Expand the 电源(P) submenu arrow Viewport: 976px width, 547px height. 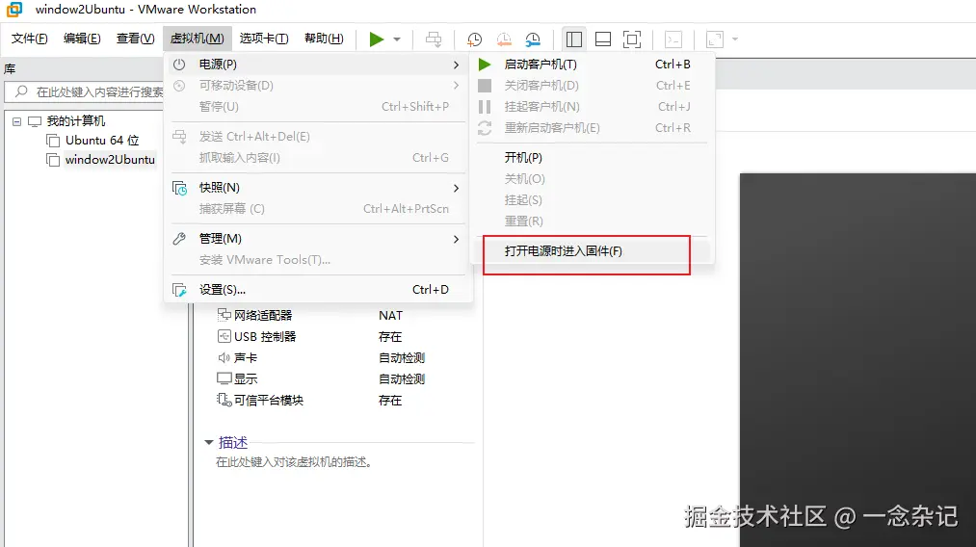457,65
